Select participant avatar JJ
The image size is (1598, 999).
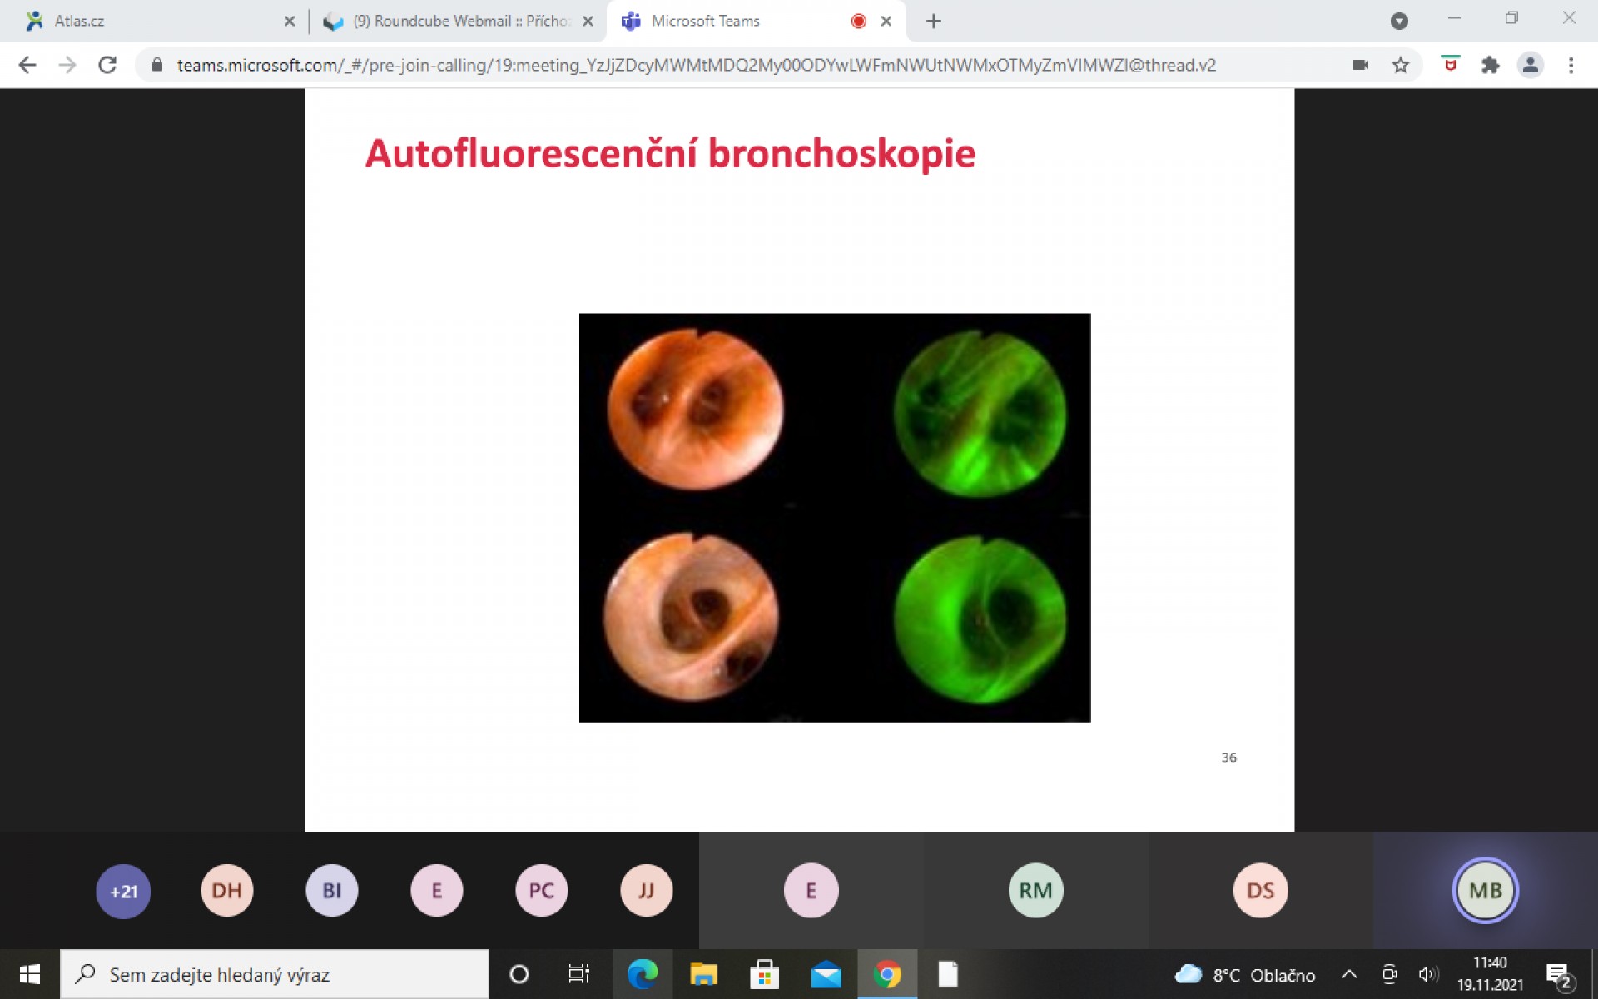point(646,891)
